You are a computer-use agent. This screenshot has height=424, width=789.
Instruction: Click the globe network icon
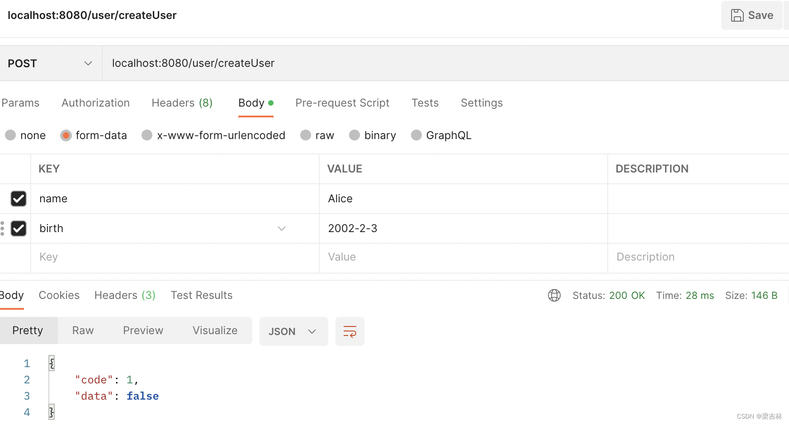(x=554, y=295)
